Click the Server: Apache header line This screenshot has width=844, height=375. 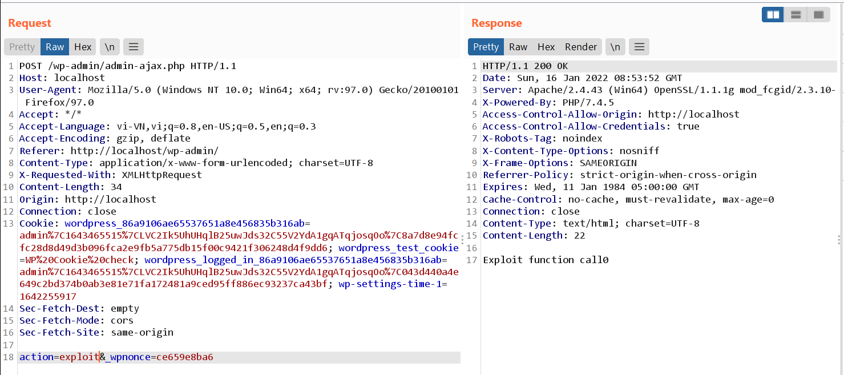tap(659, 90)
